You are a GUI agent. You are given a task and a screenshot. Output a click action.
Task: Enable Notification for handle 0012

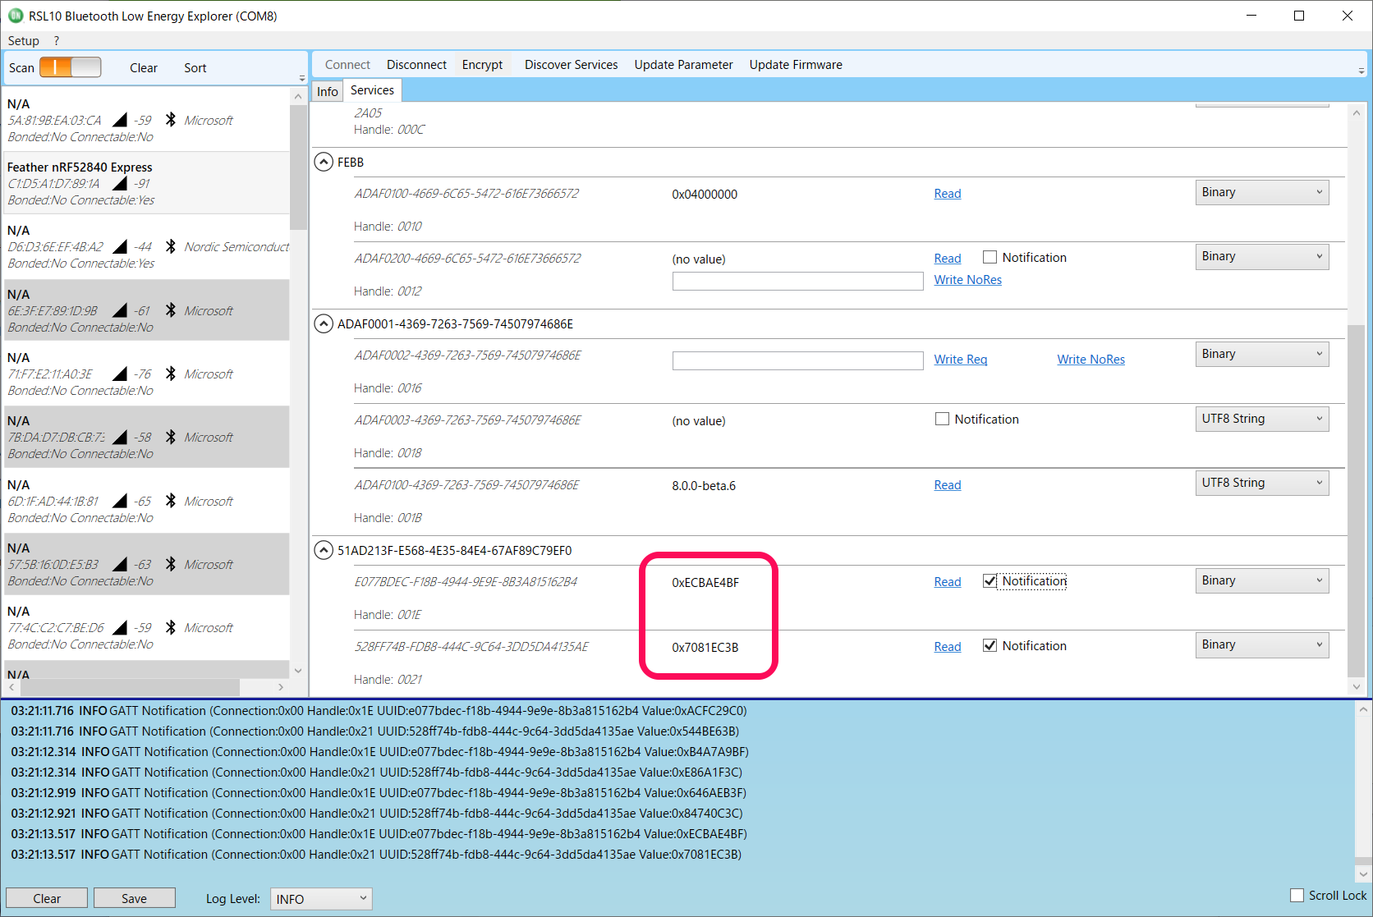pos(990,258)
